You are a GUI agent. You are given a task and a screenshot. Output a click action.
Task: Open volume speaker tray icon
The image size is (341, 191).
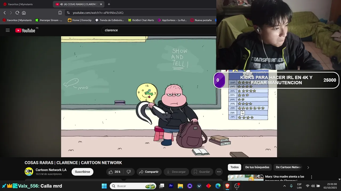pyautogui.click(x=313, y=186)
